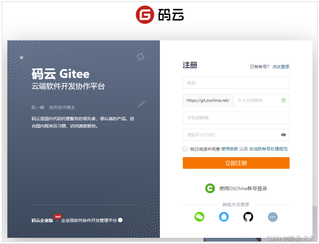Click the 姓名 name input field
Screen dimensions: 319x244
[236, 83]
